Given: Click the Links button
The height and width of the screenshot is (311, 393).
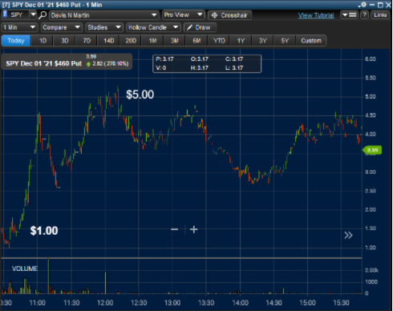Looking at the screenshot, I should tap(380, 15).
